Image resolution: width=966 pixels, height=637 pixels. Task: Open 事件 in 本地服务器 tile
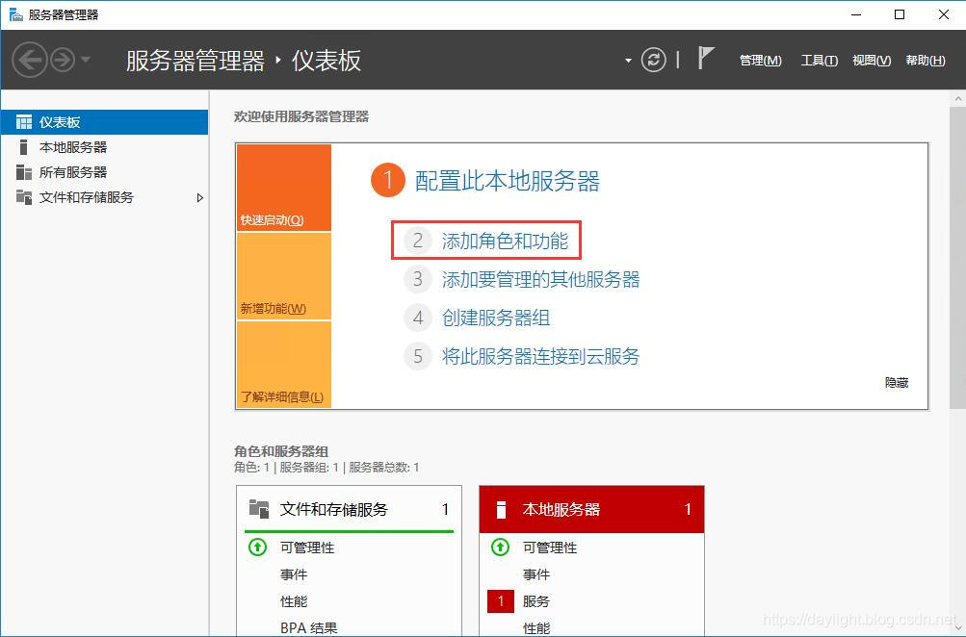pos(536,574)
